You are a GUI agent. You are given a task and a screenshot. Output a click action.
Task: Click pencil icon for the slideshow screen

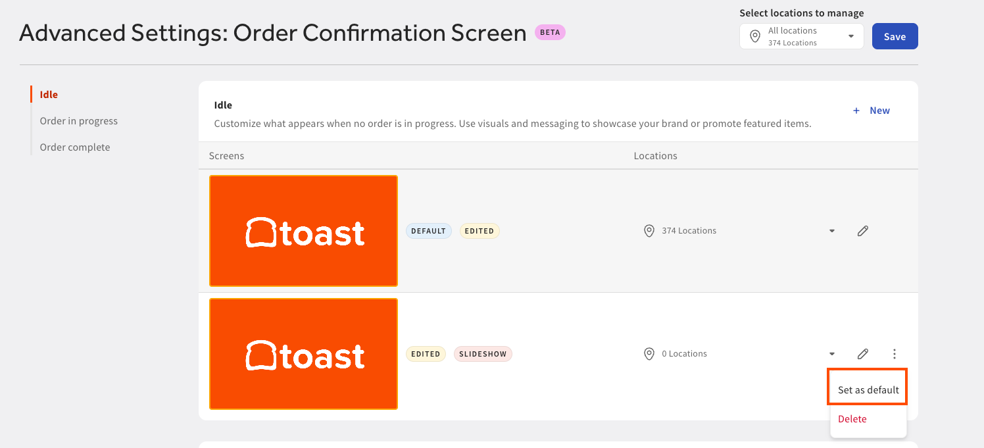863,354
